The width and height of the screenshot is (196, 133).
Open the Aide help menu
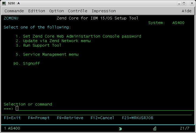[187, 11]
